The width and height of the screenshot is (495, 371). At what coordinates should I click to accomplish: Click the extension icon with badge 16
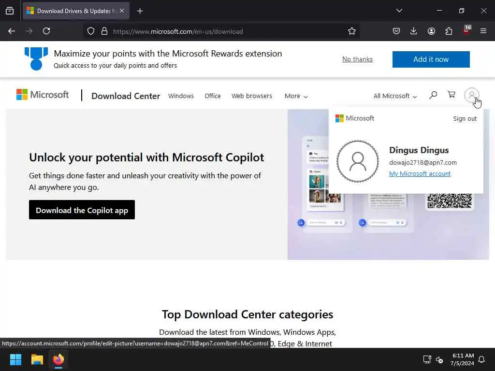[466, 30]
